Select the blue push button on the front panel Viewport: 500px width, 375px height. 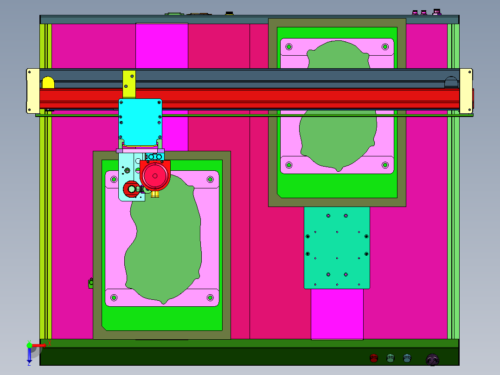[x=407, y=358]
